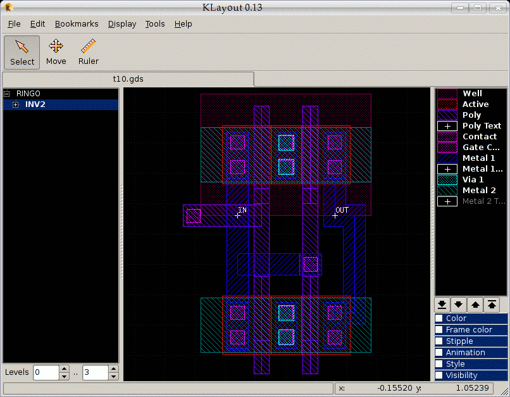Expand the INV2 cell node

16,104
